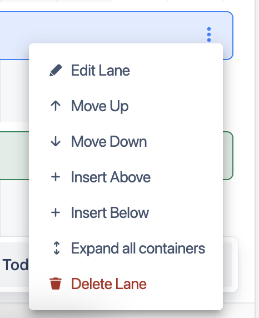
Task: Click the plus icon next to Insert Below
Action: (x=56, y=213)
